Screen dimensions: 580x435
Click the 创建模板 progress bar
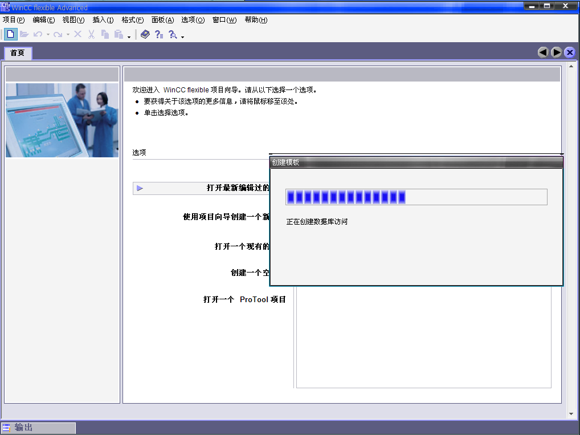click(x=416, y=197)
